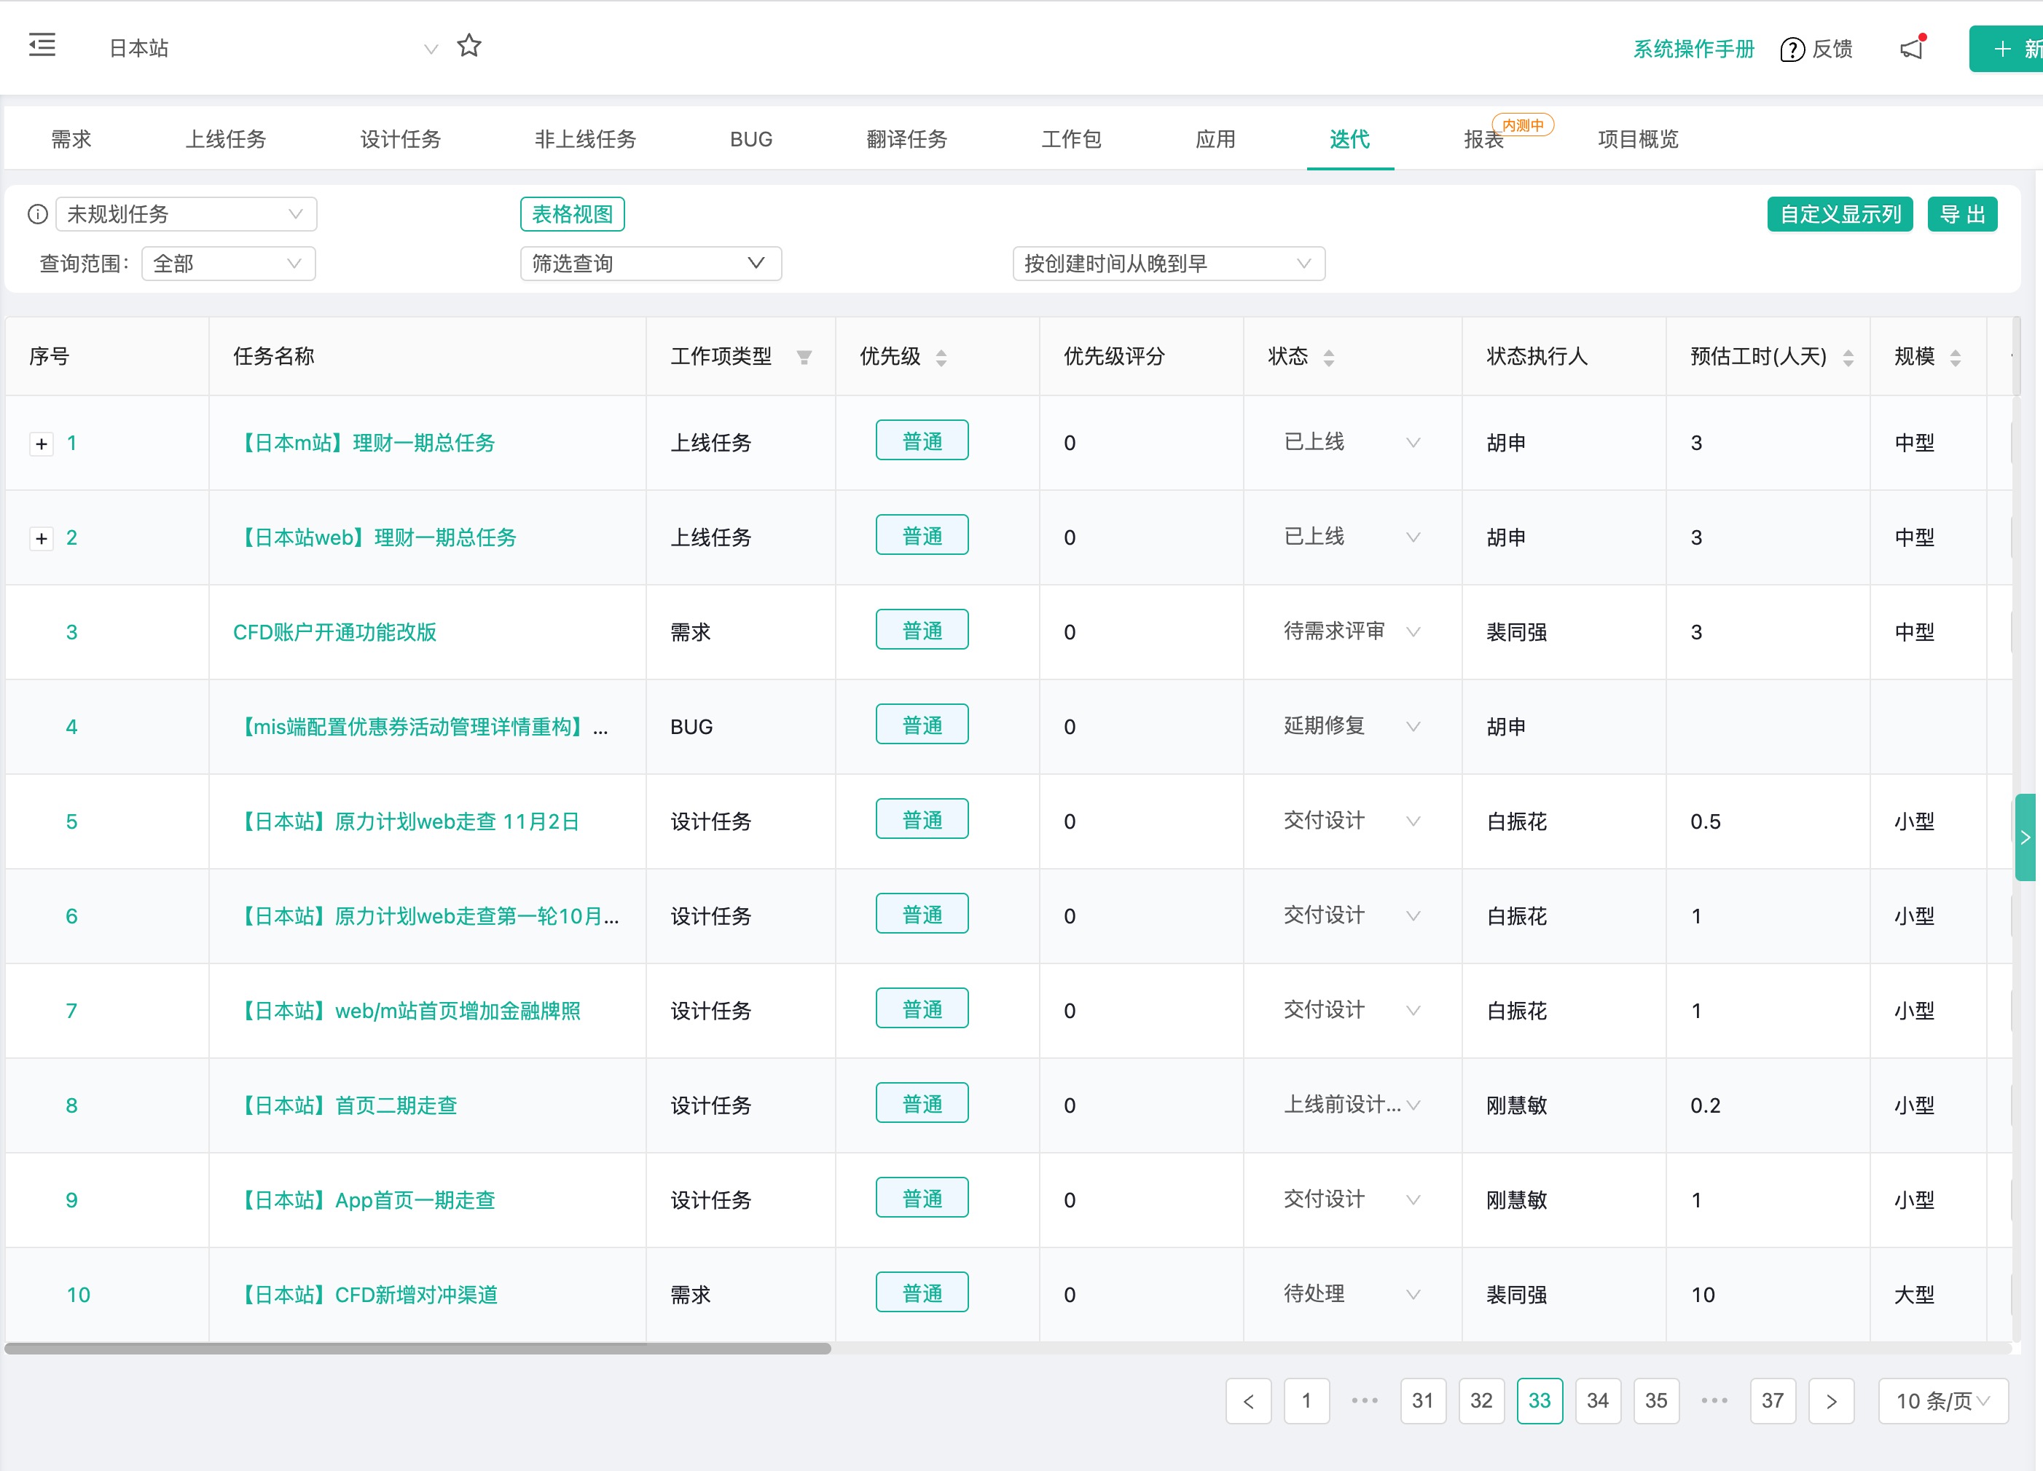Open task 【mis端配置优惠券活动管理详情重构】
Image resolution: width=2043 pixels, height=1471 pixels.
pos(420,727)
